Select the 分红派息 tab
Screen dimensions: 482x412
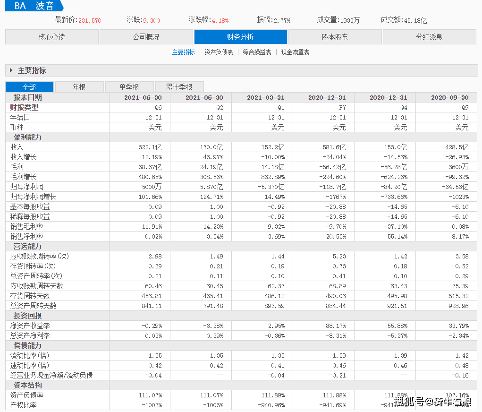tap(430, 36)
